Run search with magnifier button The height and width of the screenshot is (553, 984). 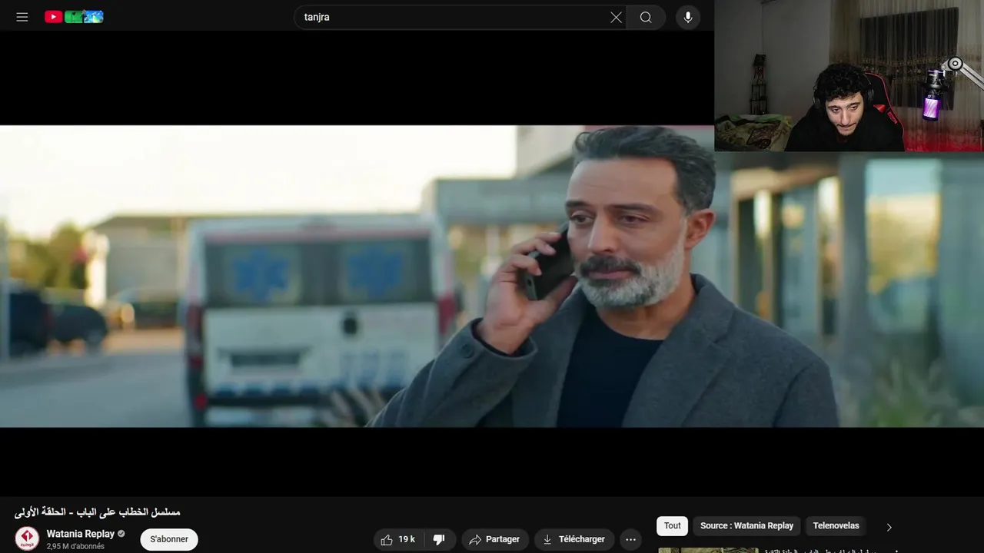[646, 17]
